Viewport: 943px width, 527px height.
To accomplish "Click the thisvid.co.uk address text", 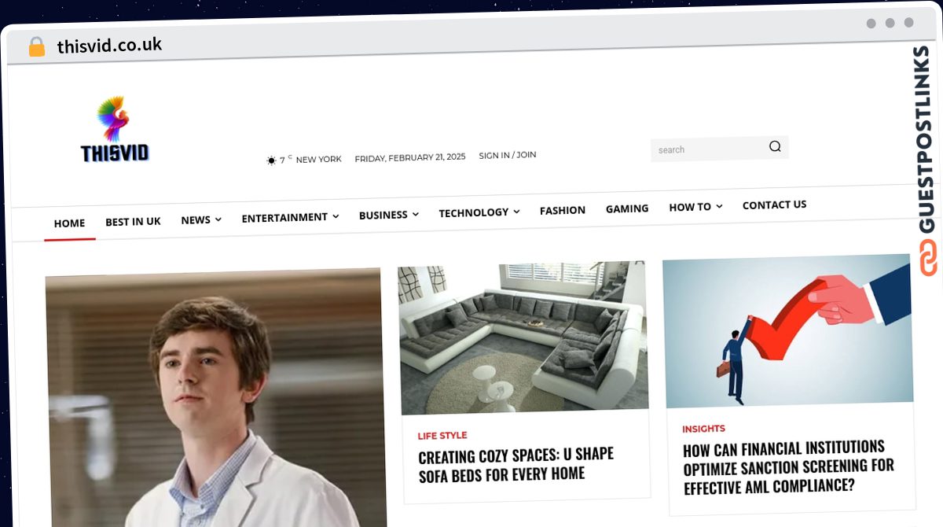I will click(109, 46).
